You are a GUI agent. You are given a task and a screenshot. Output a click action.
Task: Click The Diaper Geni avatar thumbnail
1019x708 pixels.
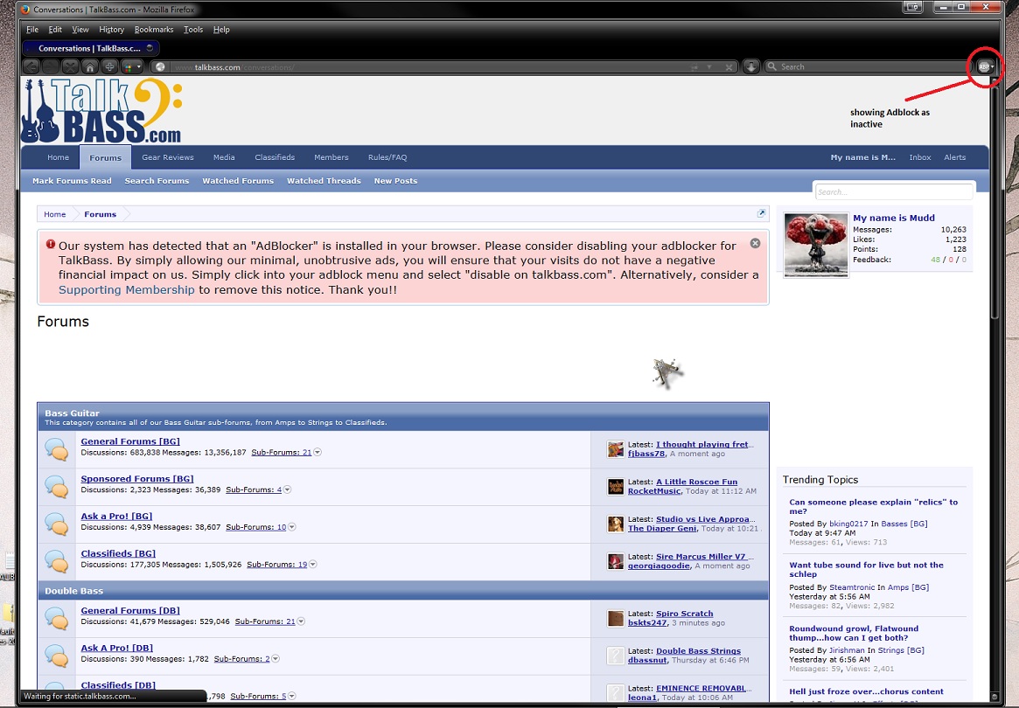tap(616, 524)
